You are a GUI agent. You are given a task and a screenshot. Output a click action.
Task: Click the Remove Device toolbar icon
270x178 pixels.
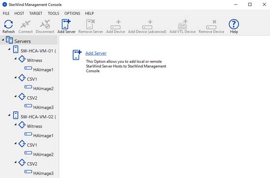tap(211, 25)
